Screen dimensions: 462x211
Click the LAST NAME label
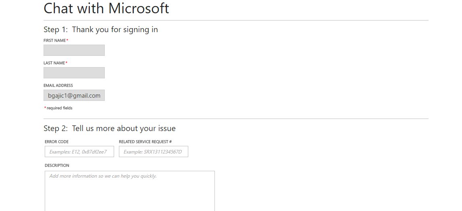tap(54, 63)
